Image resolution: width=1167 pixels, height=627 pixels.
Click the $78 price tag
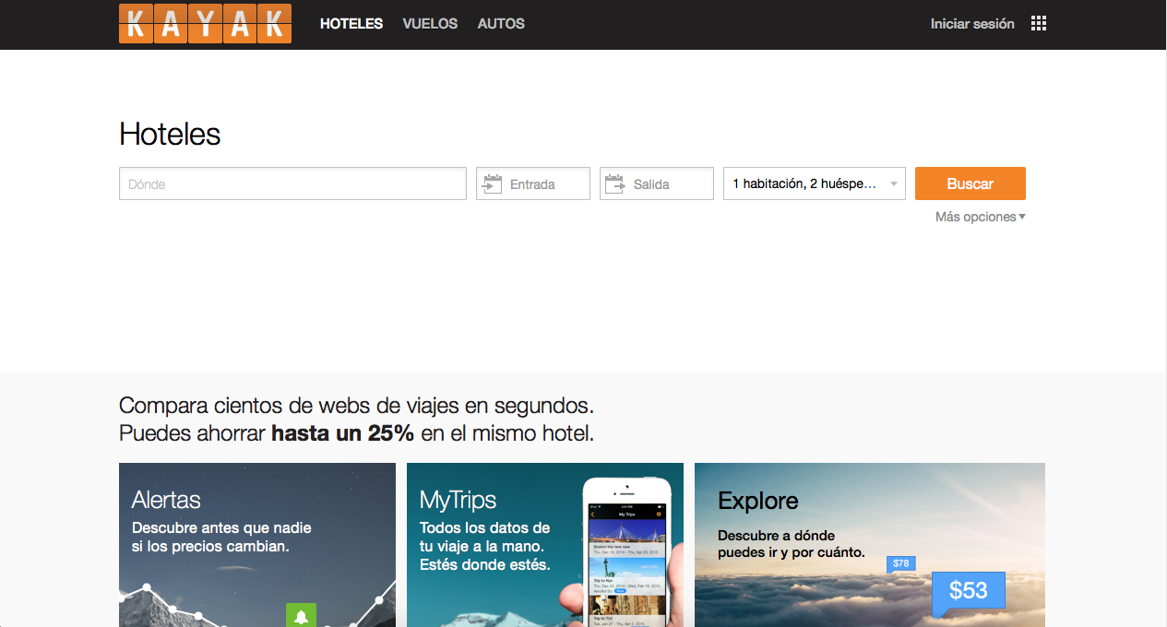click(x=900, y=563)
